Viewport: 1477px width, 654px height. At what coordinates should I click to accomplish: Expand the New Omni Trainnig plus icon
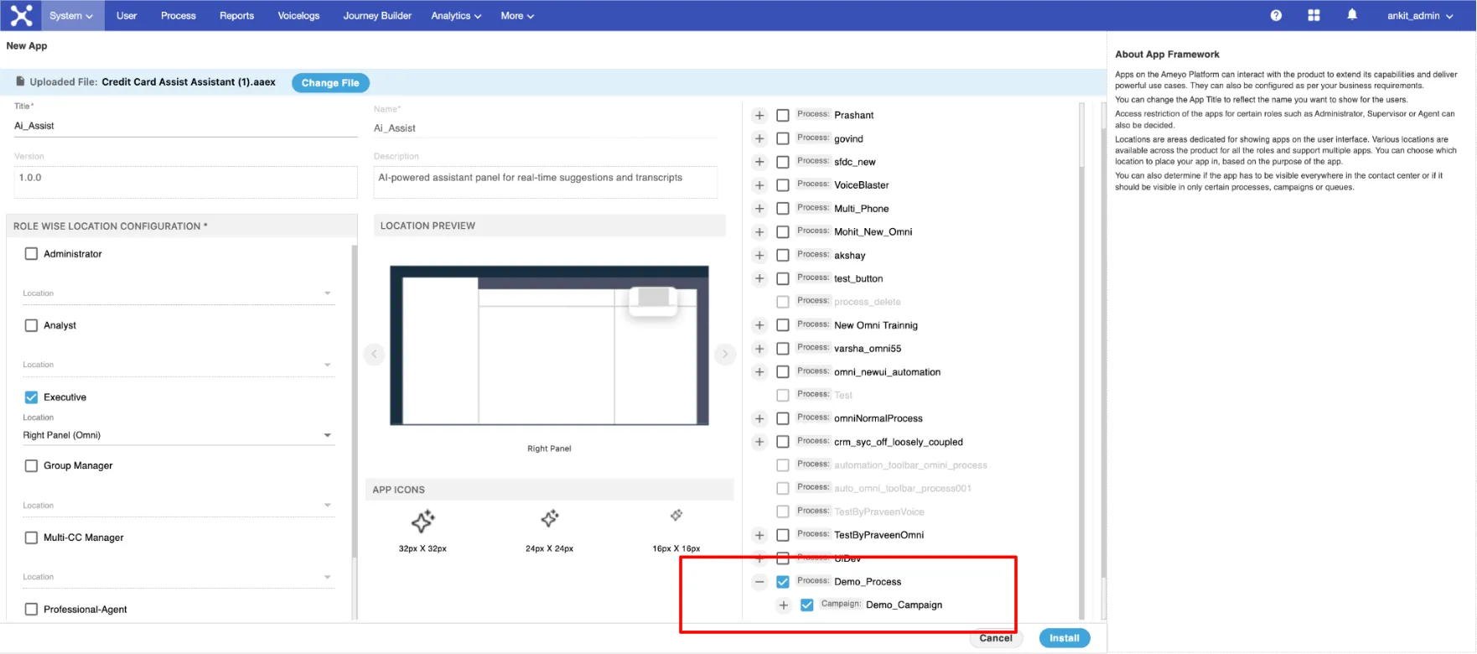[759, 325]
